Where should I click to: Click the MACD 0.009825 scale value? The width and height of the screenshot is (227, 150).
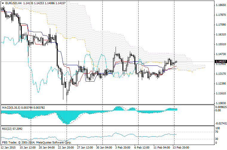pos(221,107)
